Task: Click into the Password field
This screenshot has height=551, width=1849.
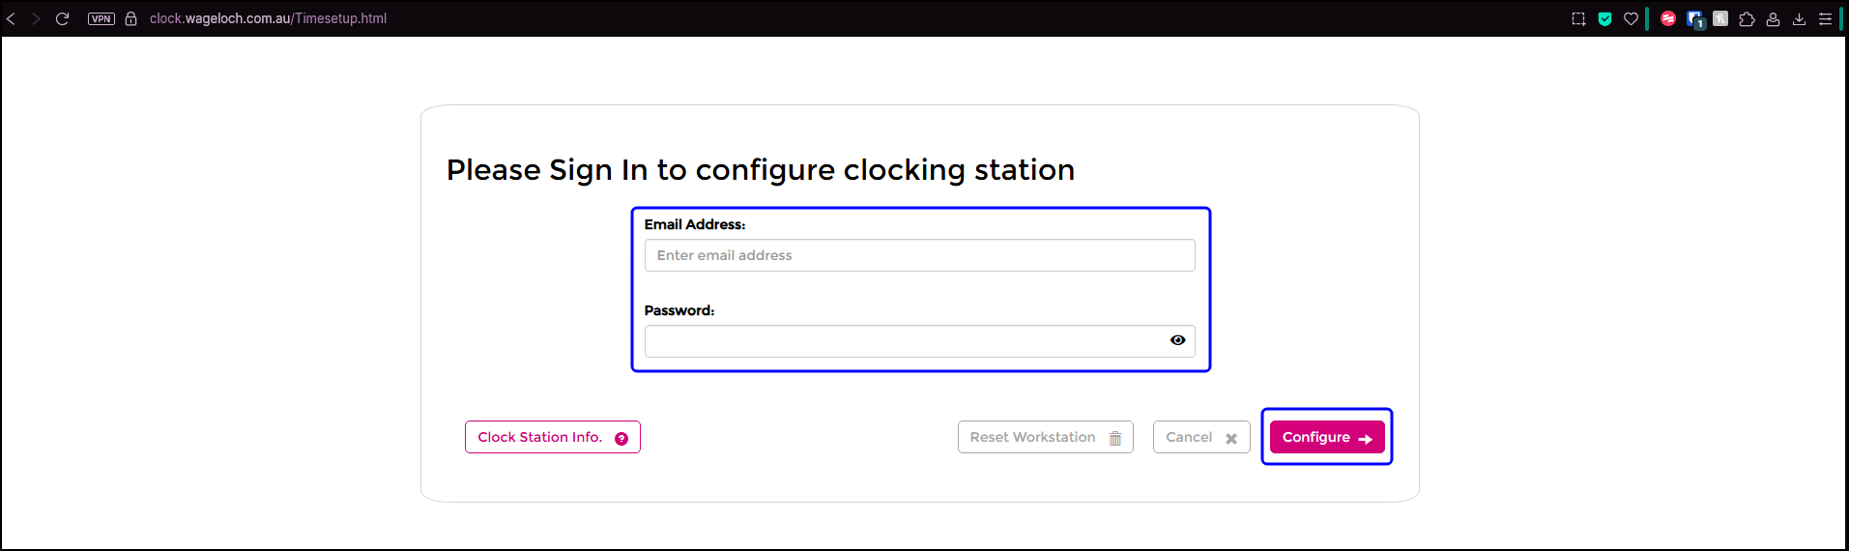Action: pyautogui.click(x=904, y=341)
